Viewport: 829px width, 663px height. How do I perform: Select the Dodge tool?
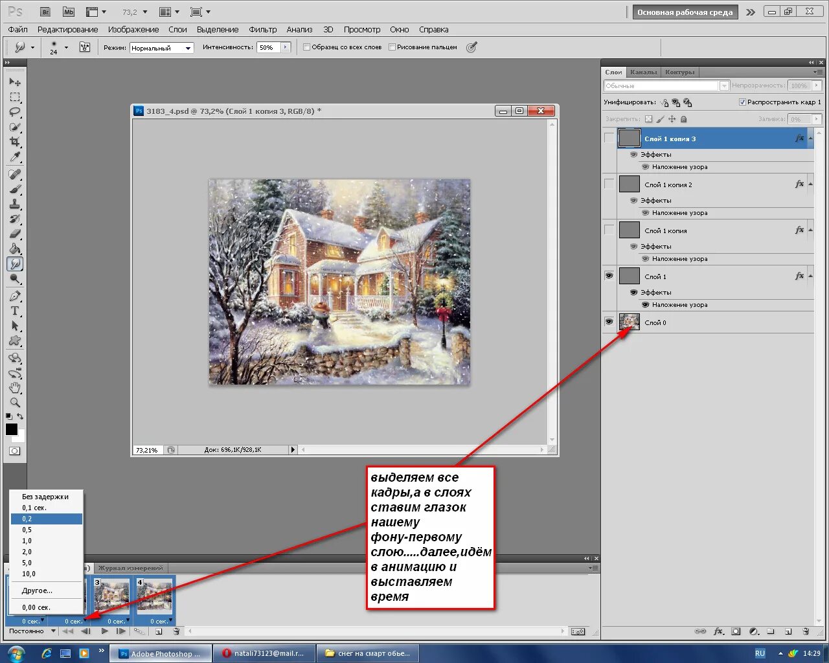click(x=15, y=279)
